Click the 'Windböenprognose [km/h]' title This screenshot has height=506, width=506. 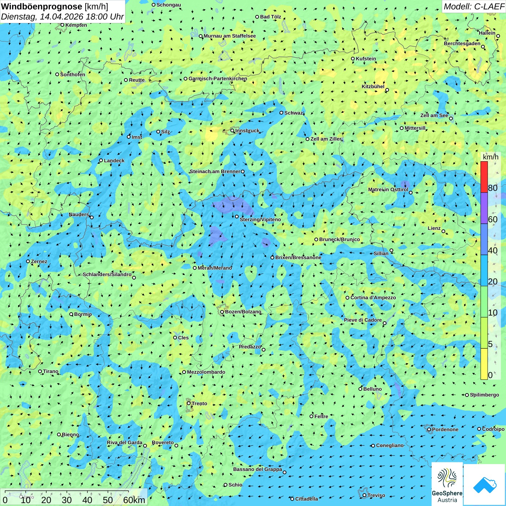pyautogui.click(x=55, y=7)
